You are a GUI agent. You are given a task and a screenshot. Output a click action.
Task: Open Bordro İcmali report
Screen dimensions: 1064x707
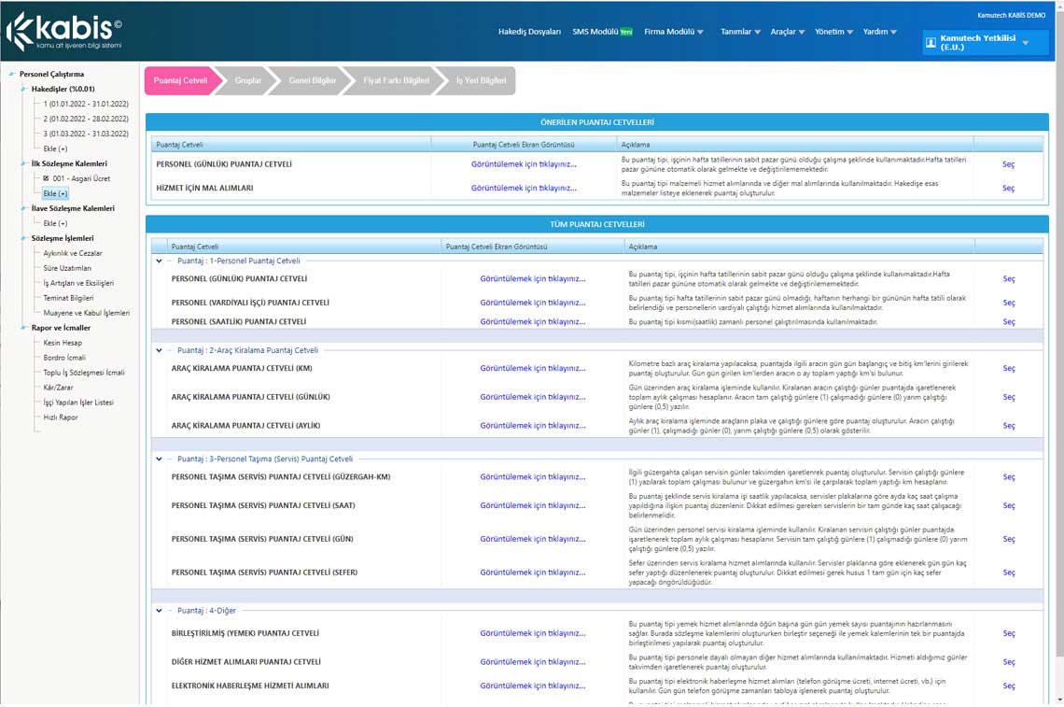[x=64, y=358]
